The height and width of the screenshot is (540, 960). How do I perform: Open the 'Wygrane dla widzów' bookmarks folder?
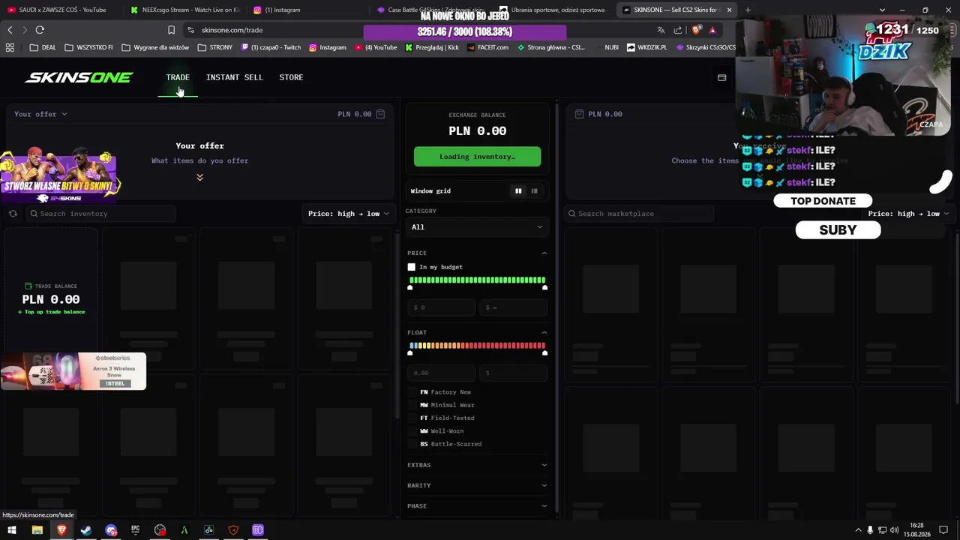pos(155,47)
